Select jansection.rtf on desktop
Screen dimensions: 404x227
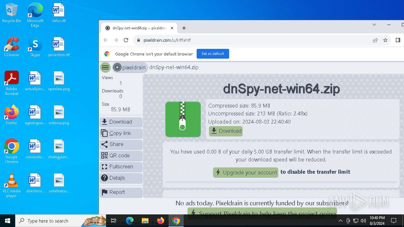pyautogui.click(x=59, y=47)
